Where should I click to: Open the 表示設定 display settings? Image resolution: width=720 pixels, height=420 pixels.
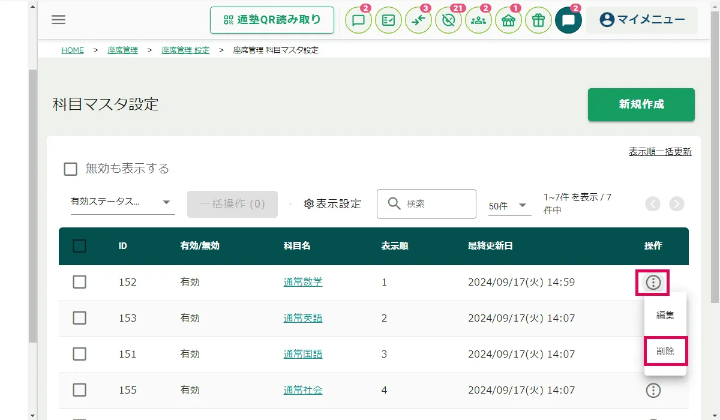333,204
